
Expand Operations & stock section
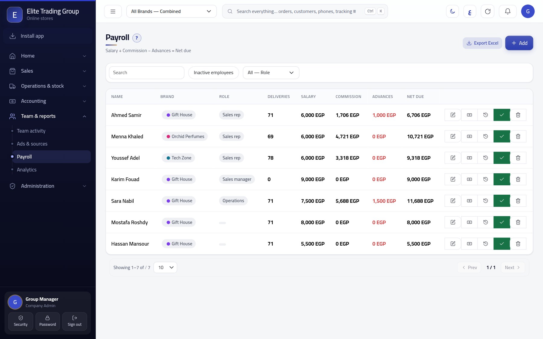click(48, 86)
